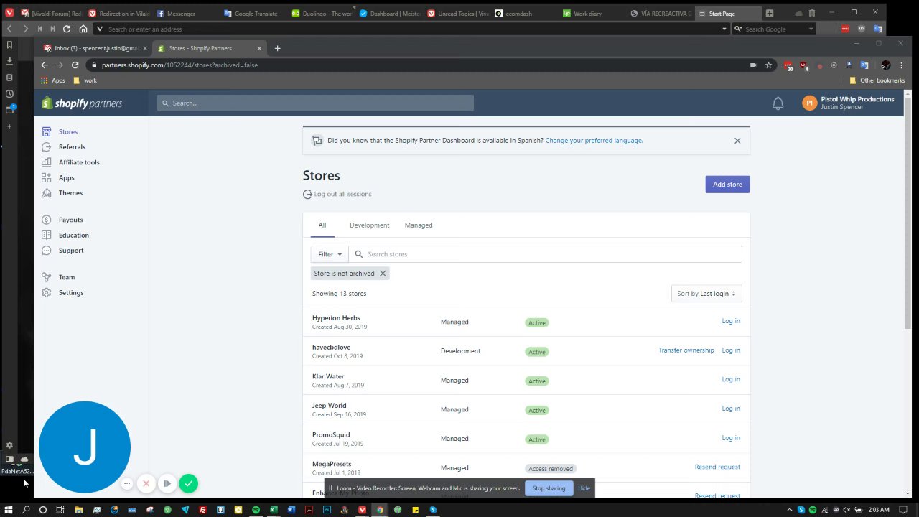This screenshot has width=919, height=517.
Task: Log in to Klar Water store
Action: click(731, 379)
